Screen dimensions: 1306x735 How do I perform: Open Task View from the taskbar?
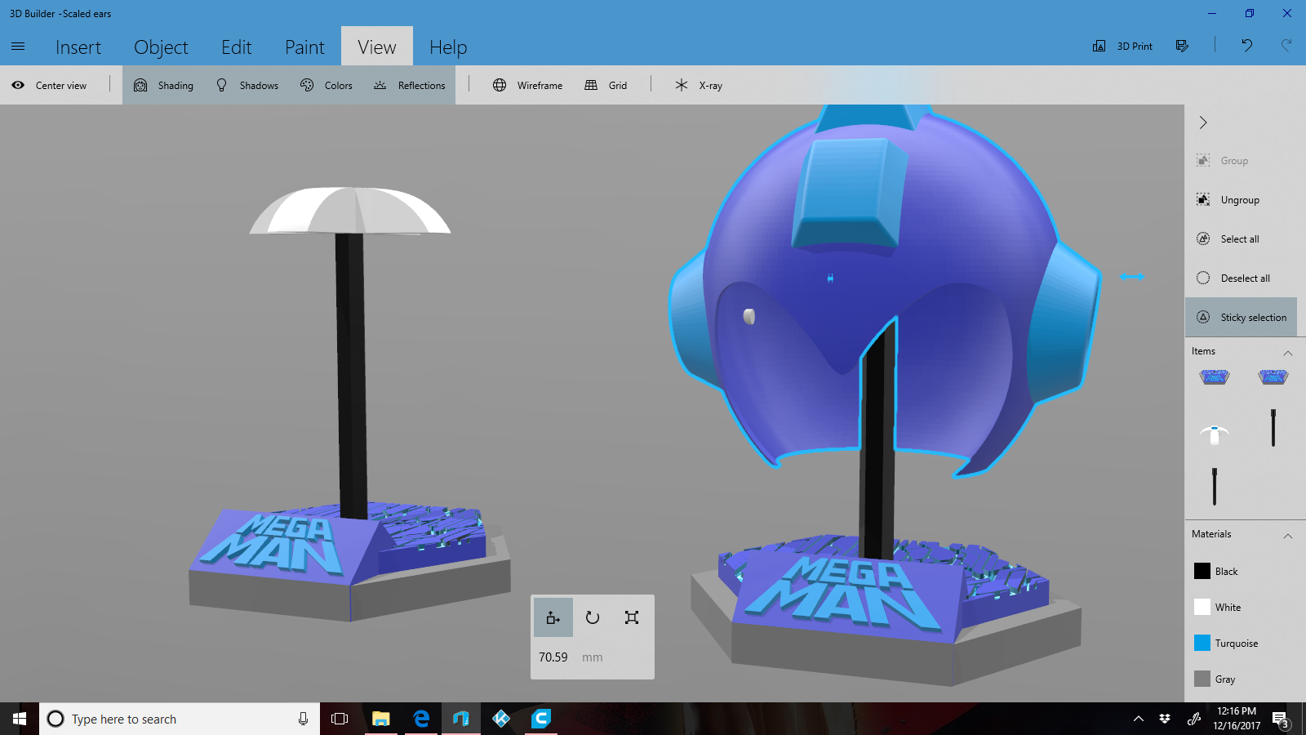[x=340, y=719]
